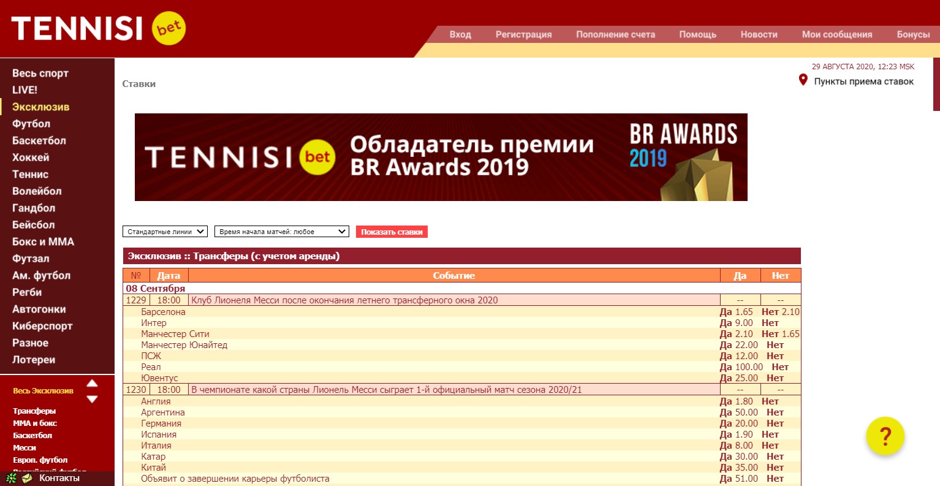Open the Мои сообщения tab

[837, 34]
